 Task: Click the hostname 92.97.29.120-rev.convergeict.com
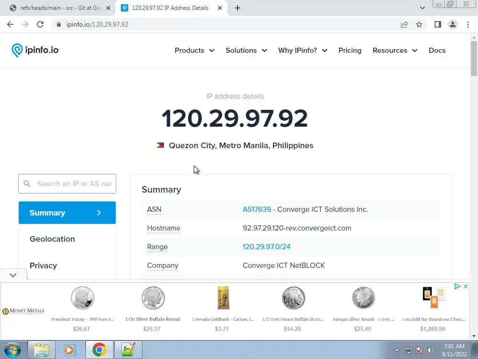(x=297, y=228)
